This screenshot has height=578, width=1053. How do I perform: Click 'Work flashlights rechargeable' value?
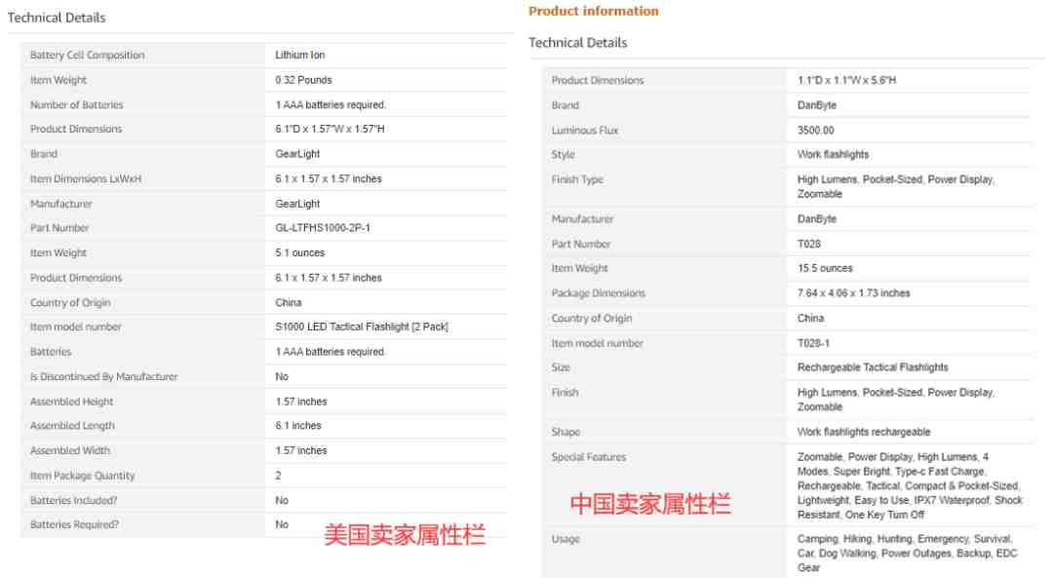pyautogui.click(x=864, y=432)
